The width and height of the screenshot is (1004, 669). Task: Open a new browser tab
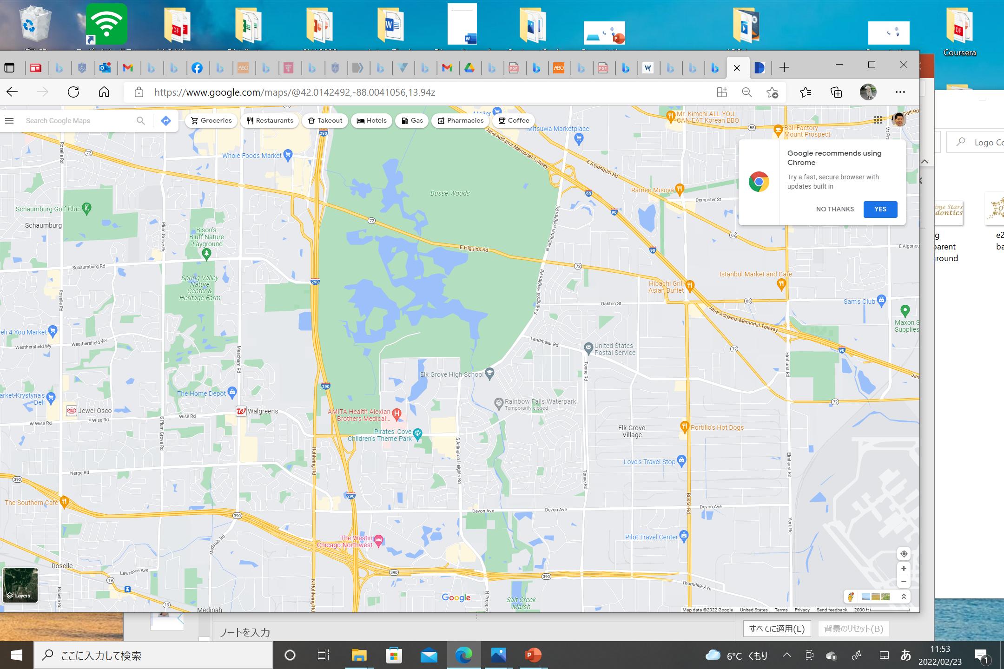(784, 68)
